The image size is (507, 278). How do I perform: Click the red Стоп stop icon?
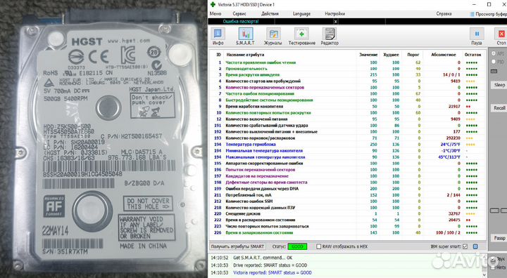coord(501,36)
